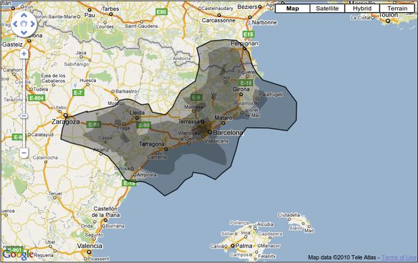Click the Alcañiz town label

click(x=101, y=150)
